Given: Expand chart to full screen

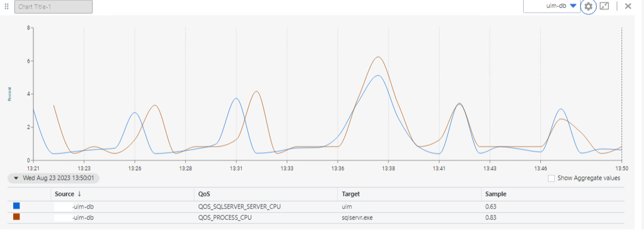Looking at the screenshot, I should (x=604, y=6).
